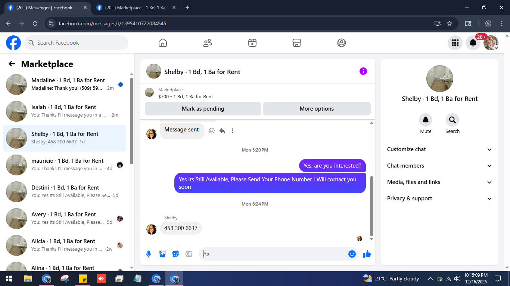Viewport: 510px width, 286px height.
Task: Open Chrome profile icon in toolbar
Action: (x=488, y=23)
